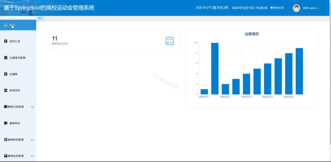Viewport: 331px width, 162px height.
Task: Click the bar above 赛事名称2
Action: pos(225,89)
